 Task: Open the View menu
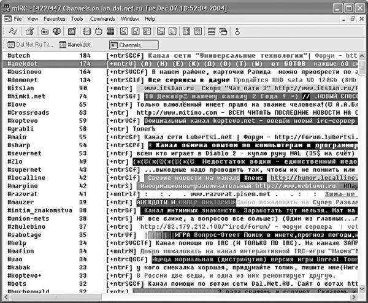click(x=33, y=19)
